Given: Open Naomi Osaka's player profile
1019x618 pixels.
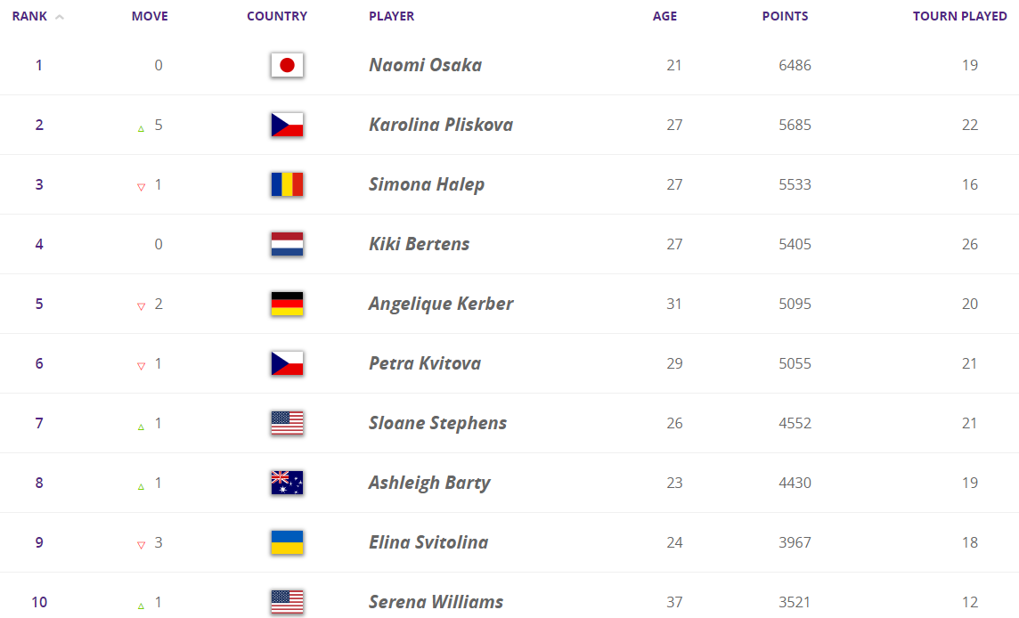Looking at the screenshot, I should 425,65.
